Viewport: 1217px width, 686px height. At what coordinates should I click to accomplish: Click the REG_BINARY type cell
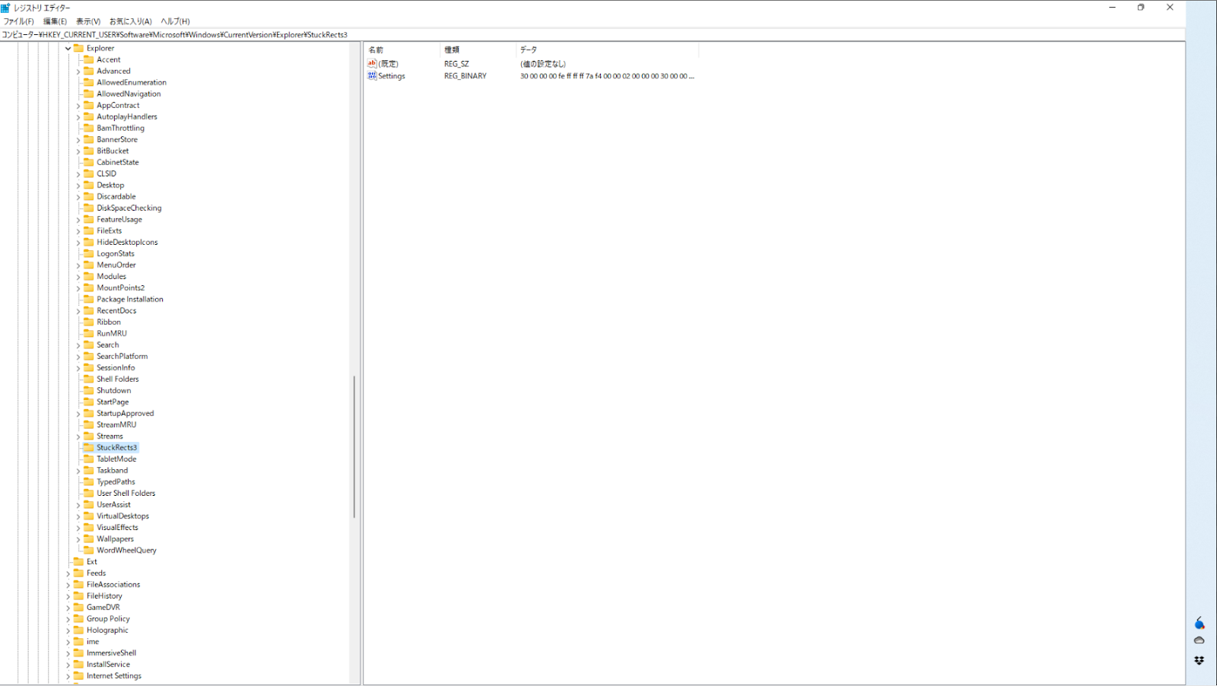pos(466,76)
